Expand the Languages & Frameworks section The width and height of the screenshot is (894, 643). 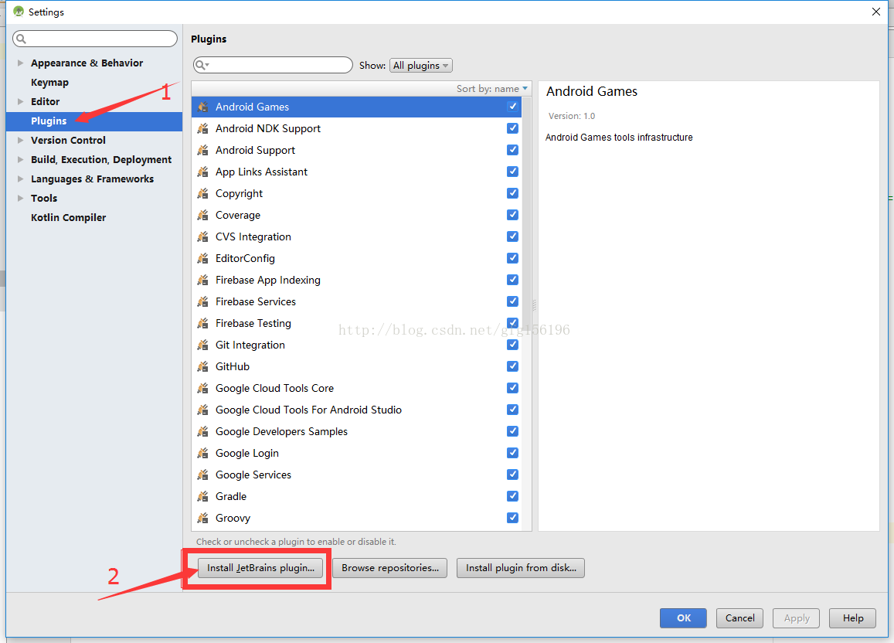click(x=21, y=179)
